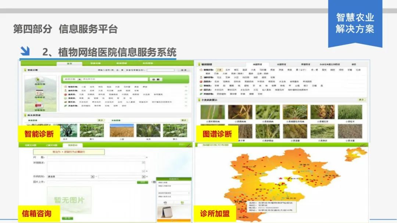
Task: Click the green leaf 其他作物 icon in 图谱诊断 list
Action: tap(201, 94)
